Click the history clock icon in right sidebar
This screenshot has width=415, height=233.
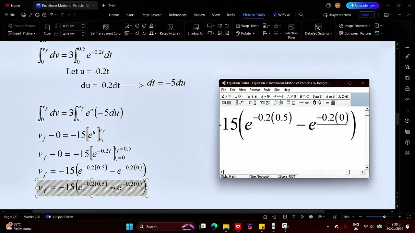[x=408, y=121]
